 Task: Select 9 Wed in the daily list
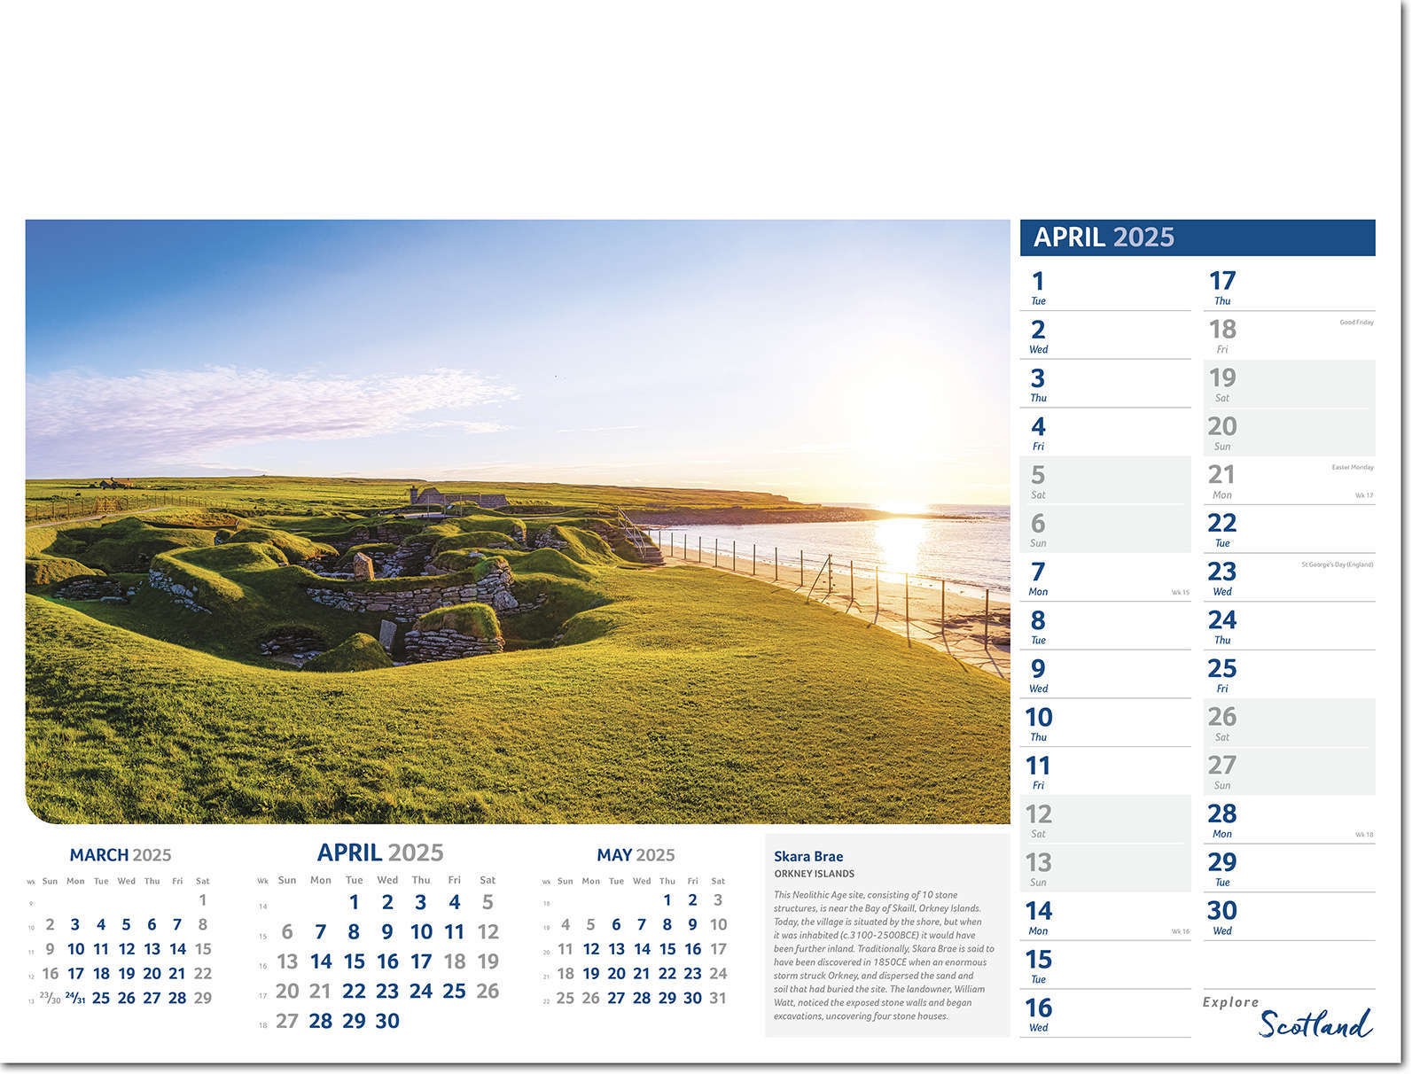1105,675
